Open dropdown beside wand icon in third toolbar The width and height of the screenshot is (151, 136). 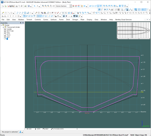[81, 17]
